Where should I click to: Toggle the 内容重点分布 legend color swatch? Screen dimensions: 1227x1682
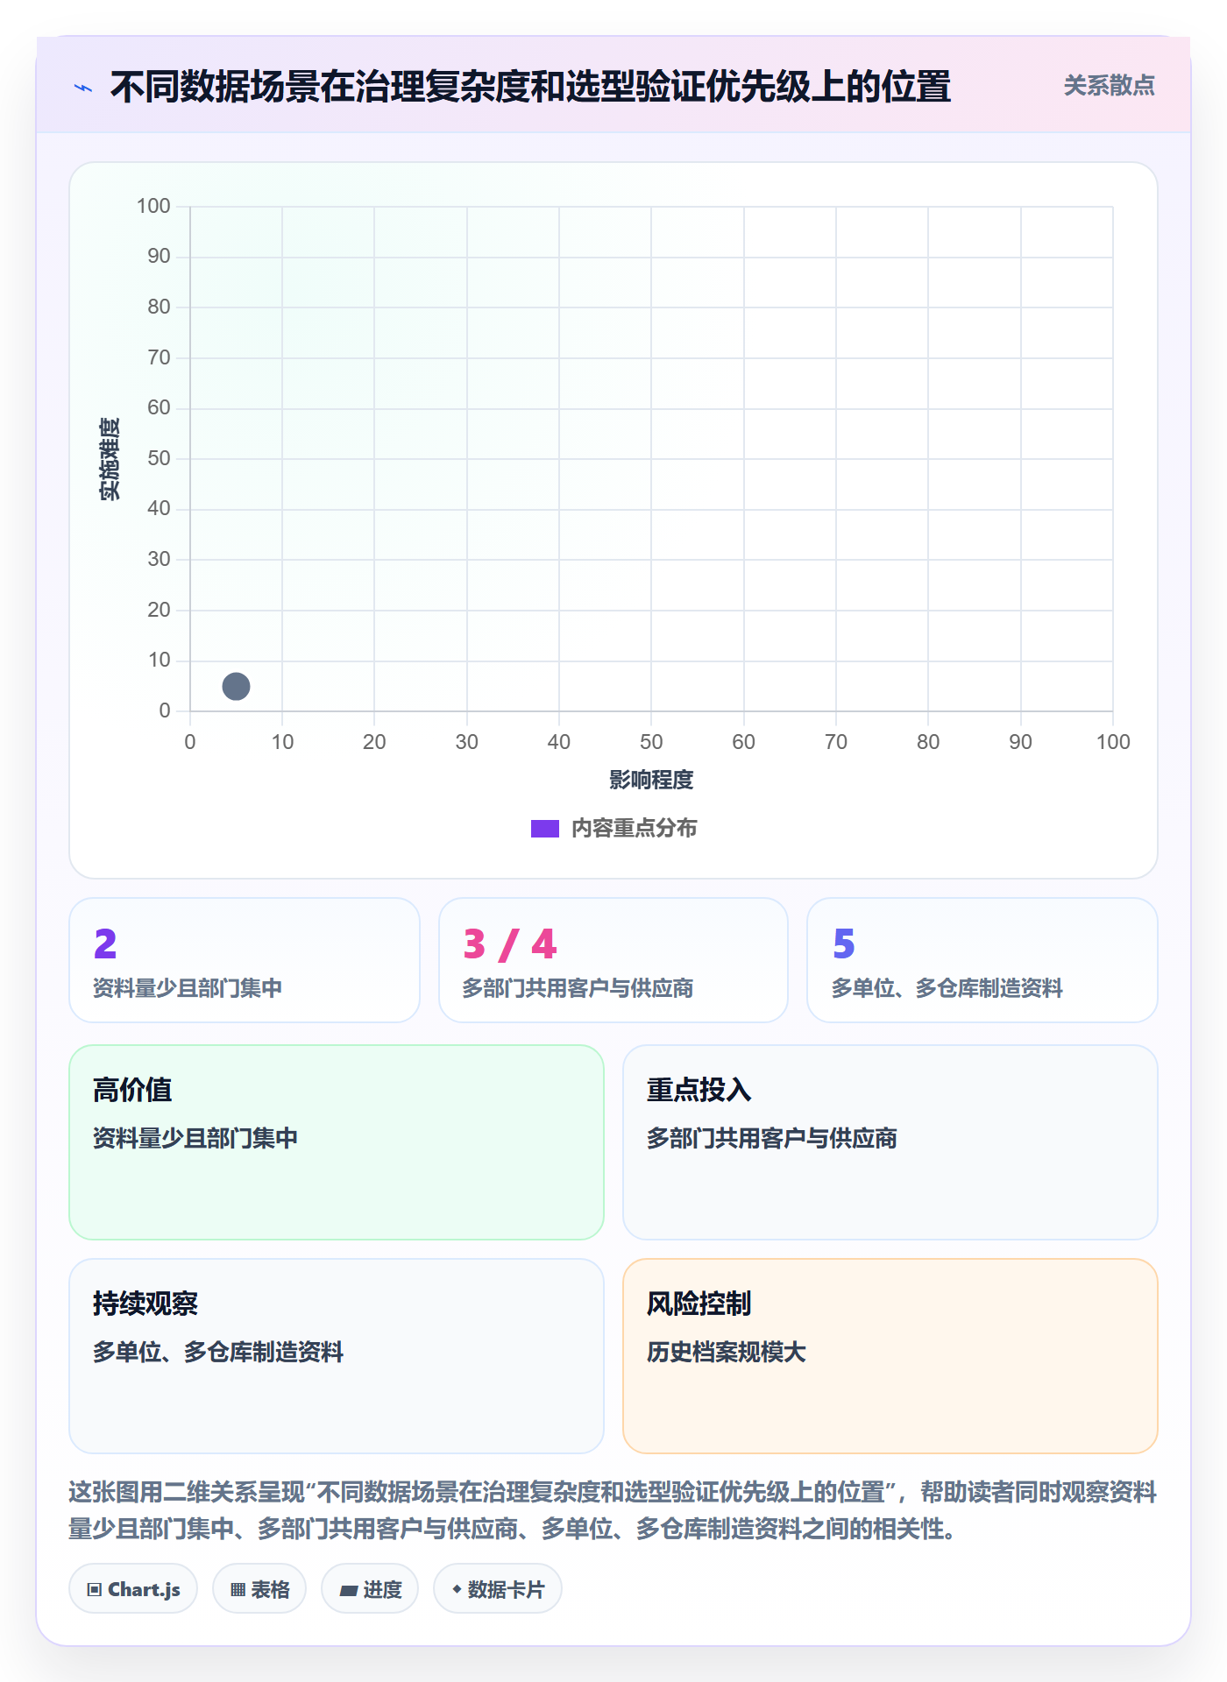coord(544,829)
